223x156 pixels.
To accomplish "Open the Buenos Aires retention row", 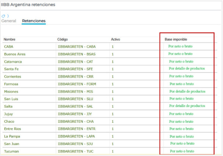I will [x=15, y=54].
